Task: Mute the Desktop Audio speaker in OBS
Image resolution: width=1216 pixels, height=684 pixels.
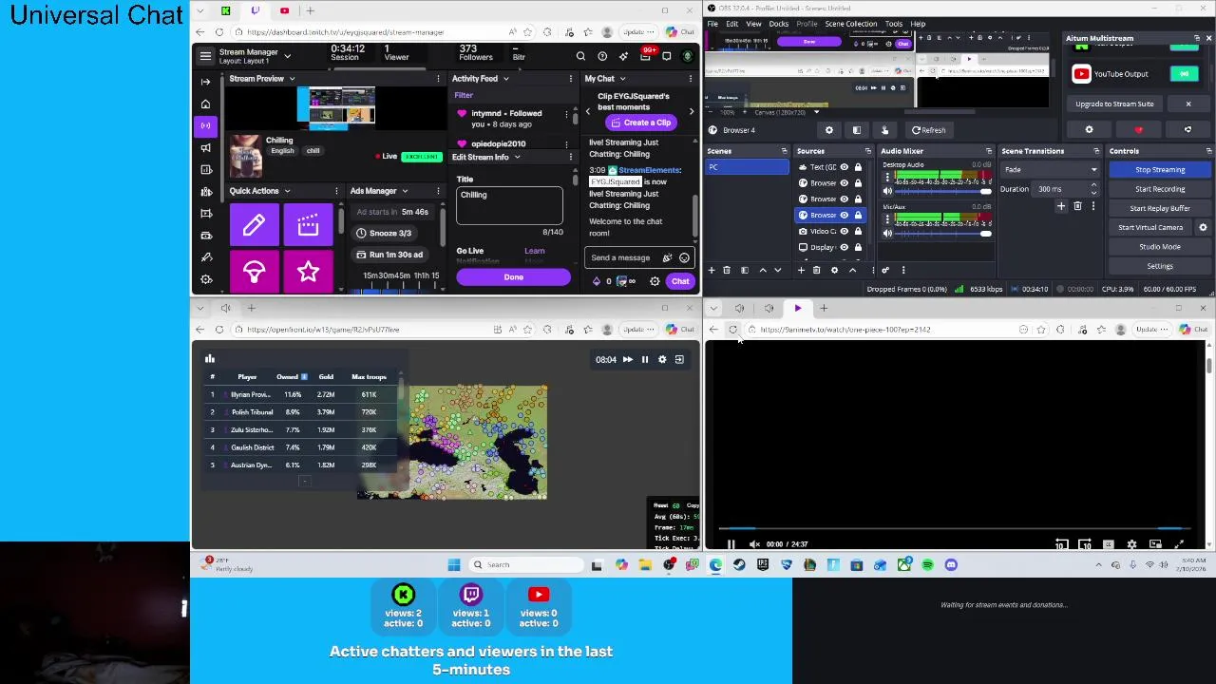Action: pyautogui.click(x=887, y=191)
